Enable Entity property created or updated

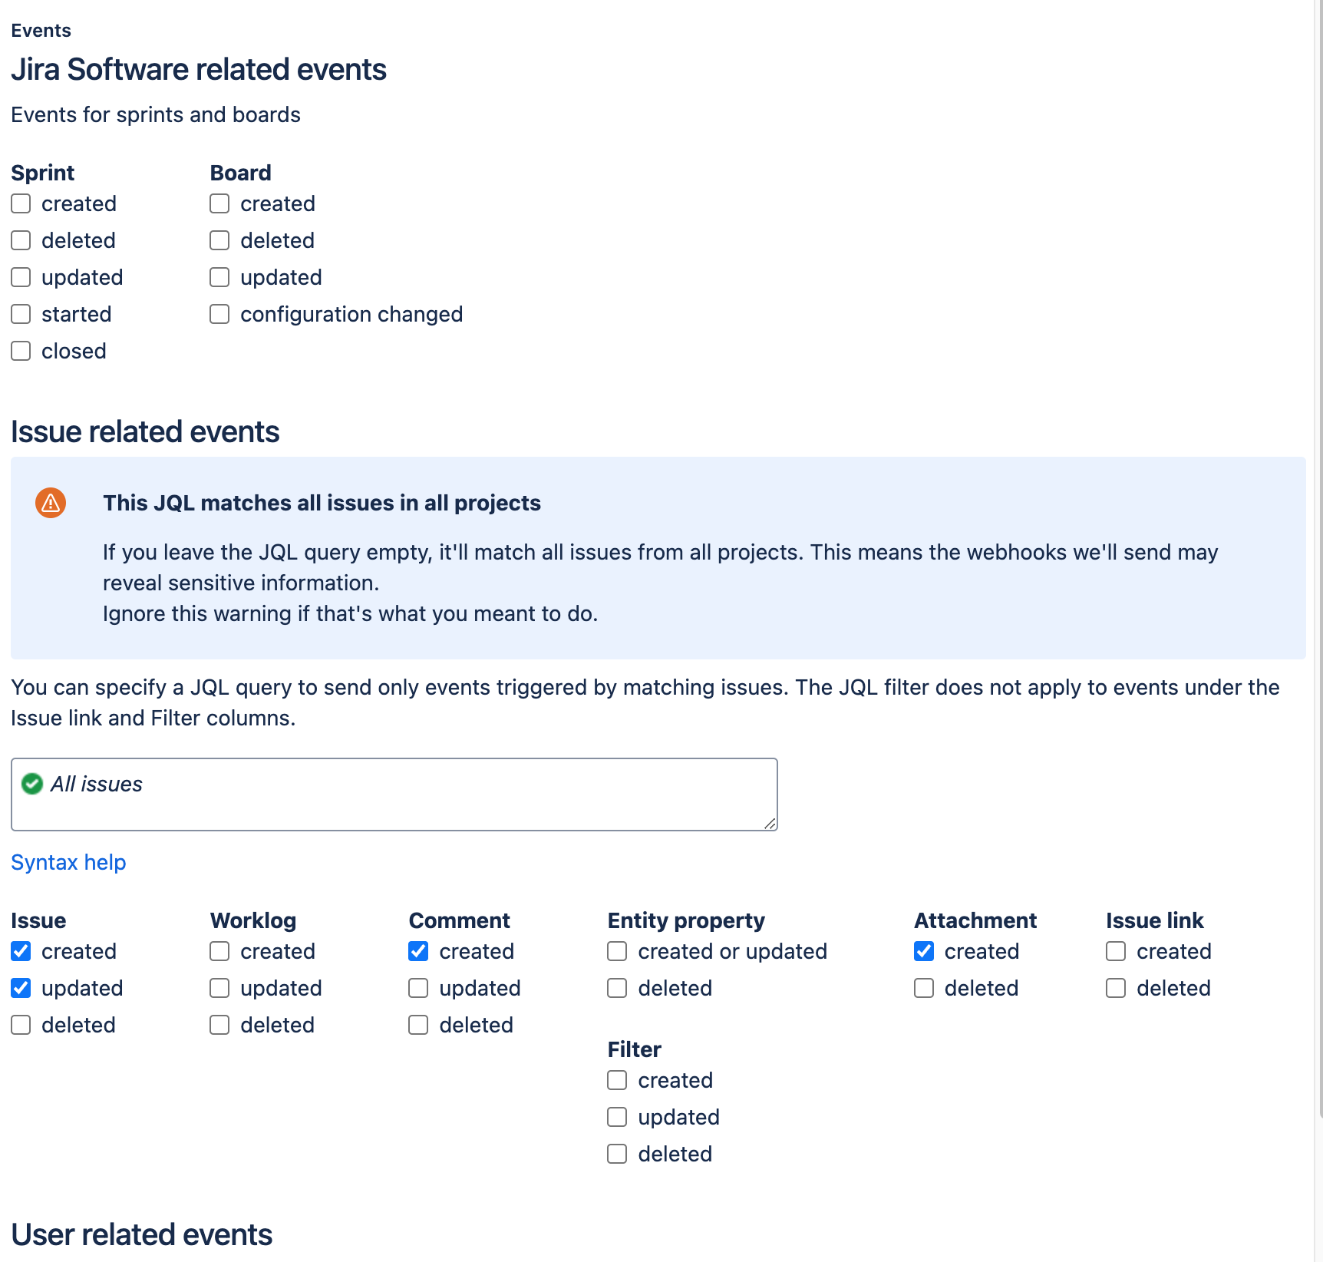coord(617,951)
